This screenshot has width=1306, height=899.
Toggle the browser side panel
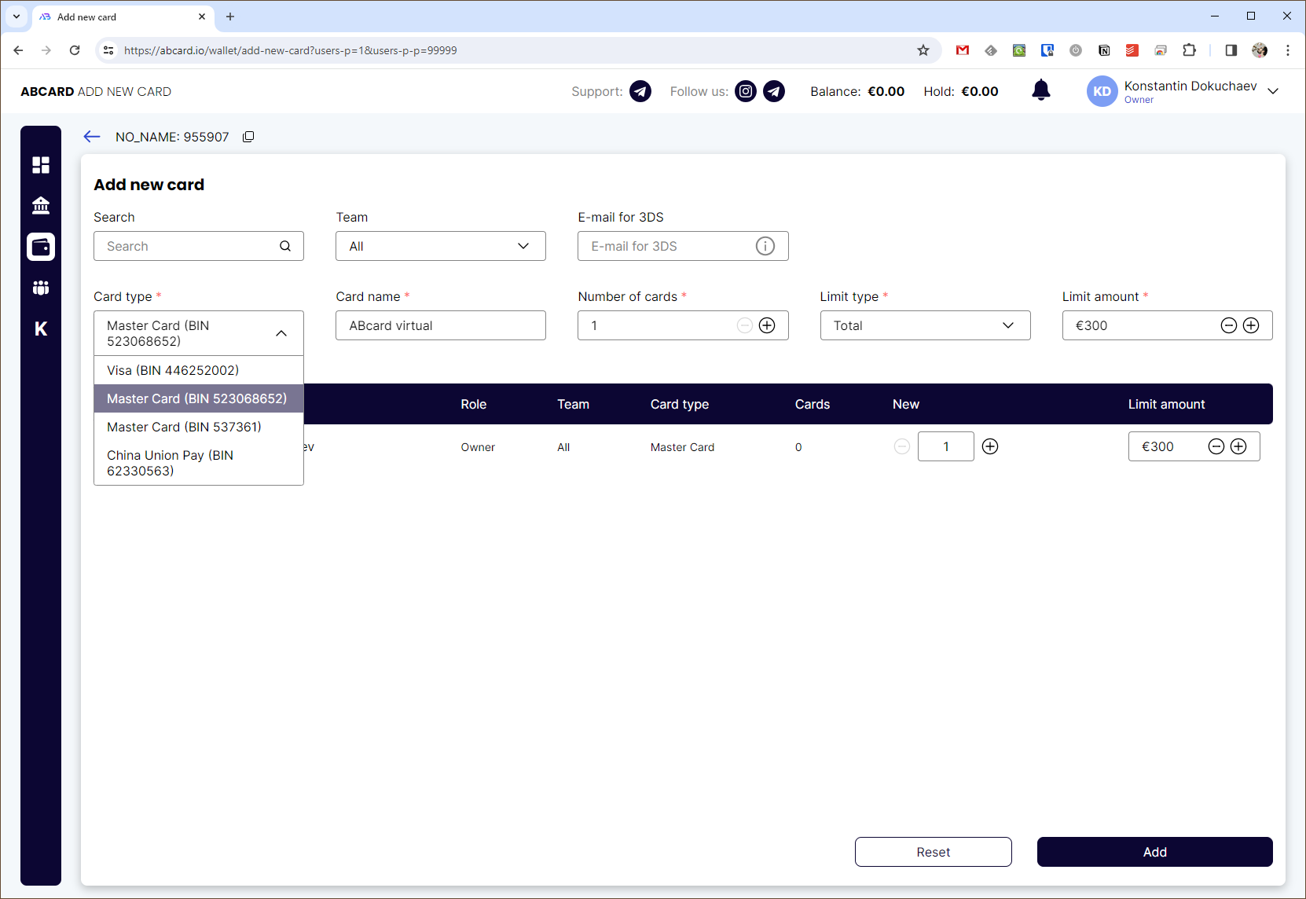(x=1231, y=50)
